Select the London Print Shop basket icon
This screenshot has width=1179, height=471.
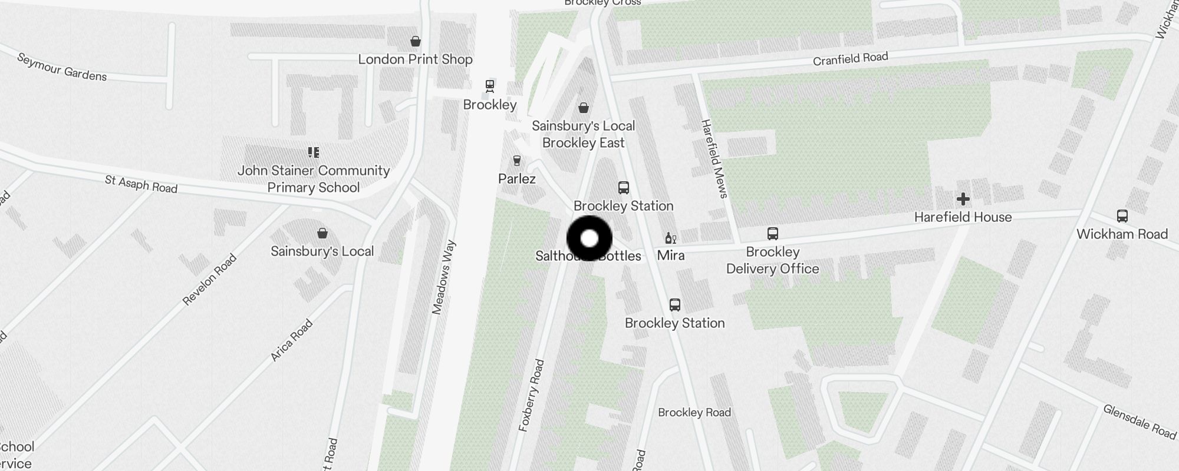(416, 41)
